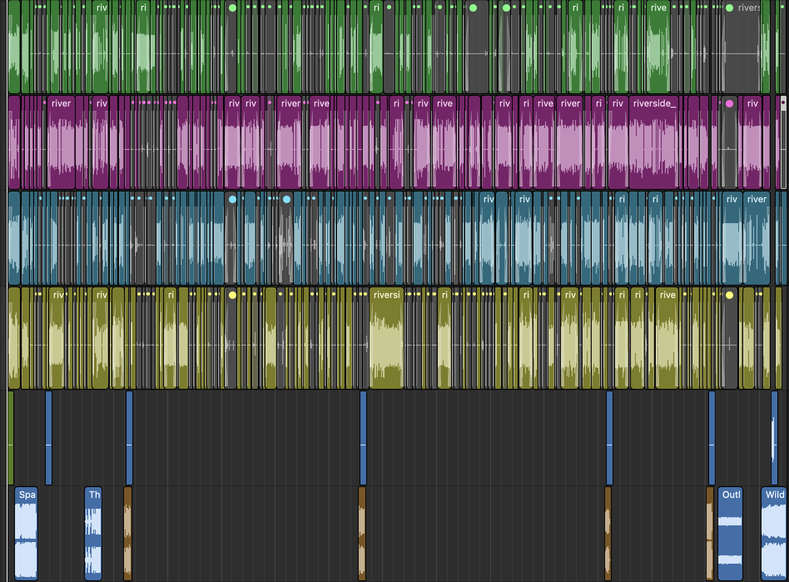Select the thin blue clip above the brown clip beside 'Th'
The width and height of the screenshot is (789, 582).
(130, 437)
